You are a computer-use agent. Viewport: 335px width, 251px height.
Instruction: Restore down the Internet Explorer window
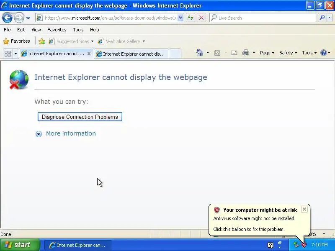tap(320, 5)
